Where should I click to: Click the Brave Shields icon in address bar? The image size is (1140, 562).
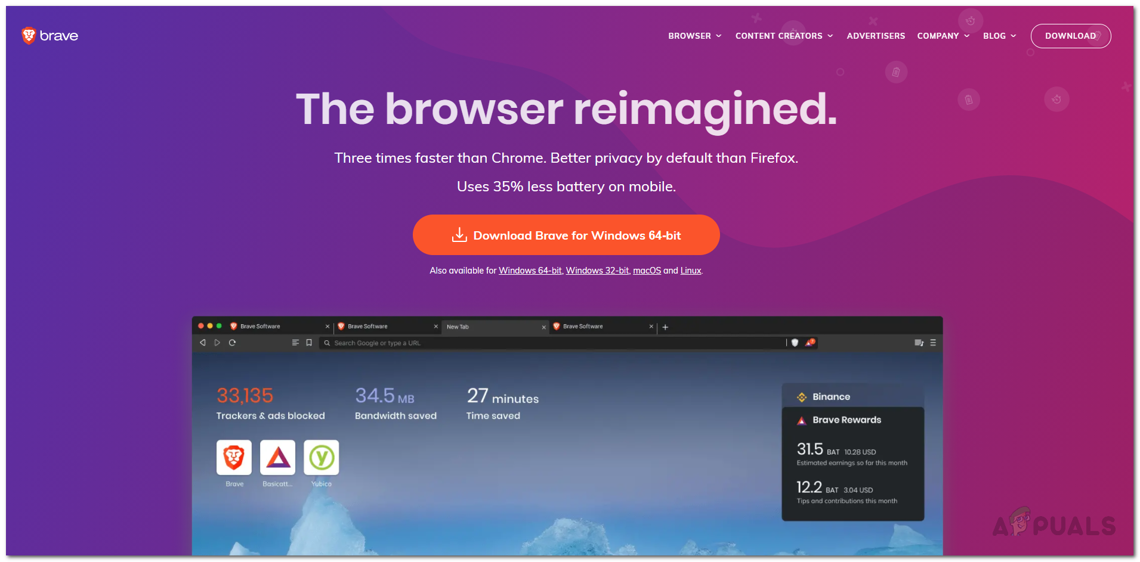(795, 343)
